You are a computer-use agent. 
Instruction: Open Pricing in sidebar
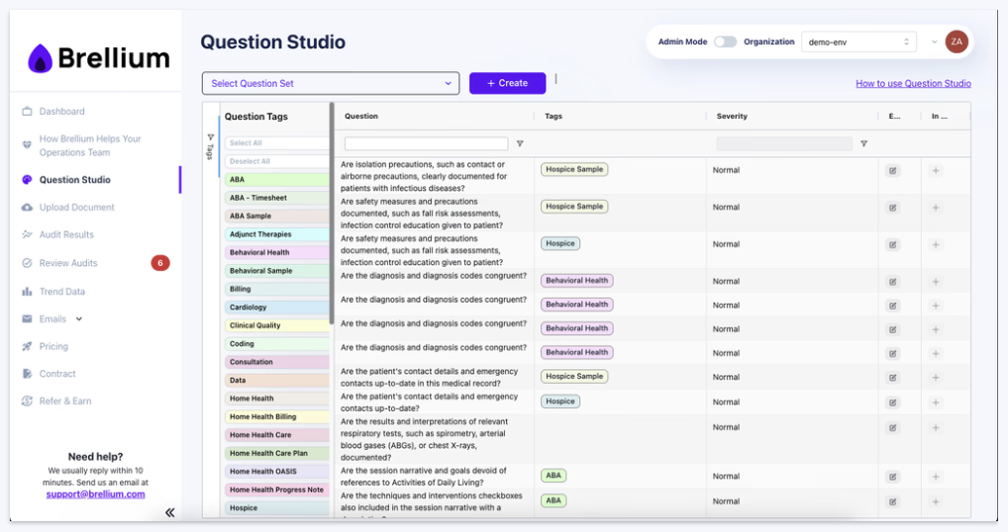[x=53, y=346]
